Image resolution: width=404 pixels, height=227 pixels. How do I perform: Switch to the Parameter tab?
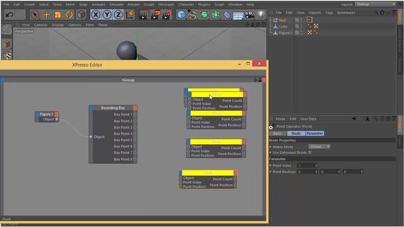(x=314, y=133)
